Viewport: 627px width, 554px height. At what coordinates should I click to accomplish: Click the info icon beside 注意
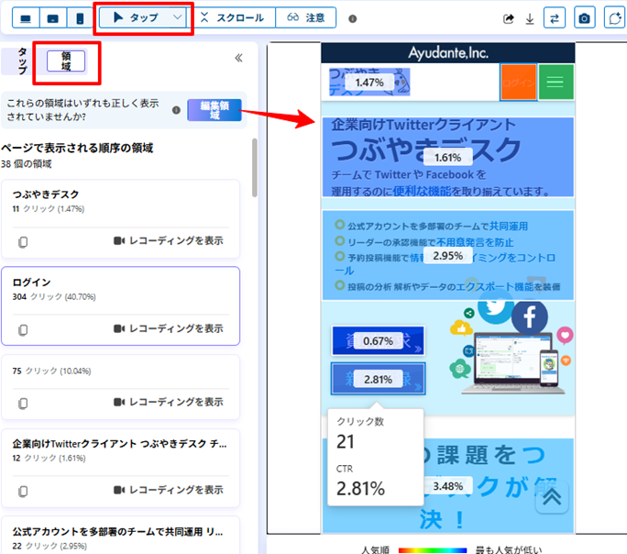coord(352,18)
